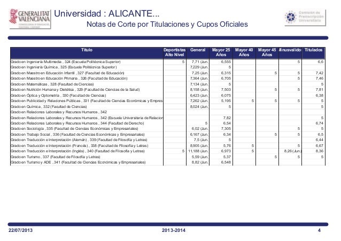Click Titulados value 8,36 for Traducción Inglés
This screenshot has height=241, width=341.
320,151
